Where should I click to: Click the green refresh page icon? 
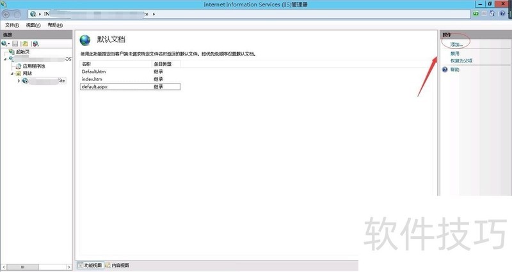coord(476,13)
